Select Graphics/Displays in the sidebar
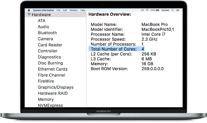The width and height of the screenshot is (207, 123). coord(55,87)
